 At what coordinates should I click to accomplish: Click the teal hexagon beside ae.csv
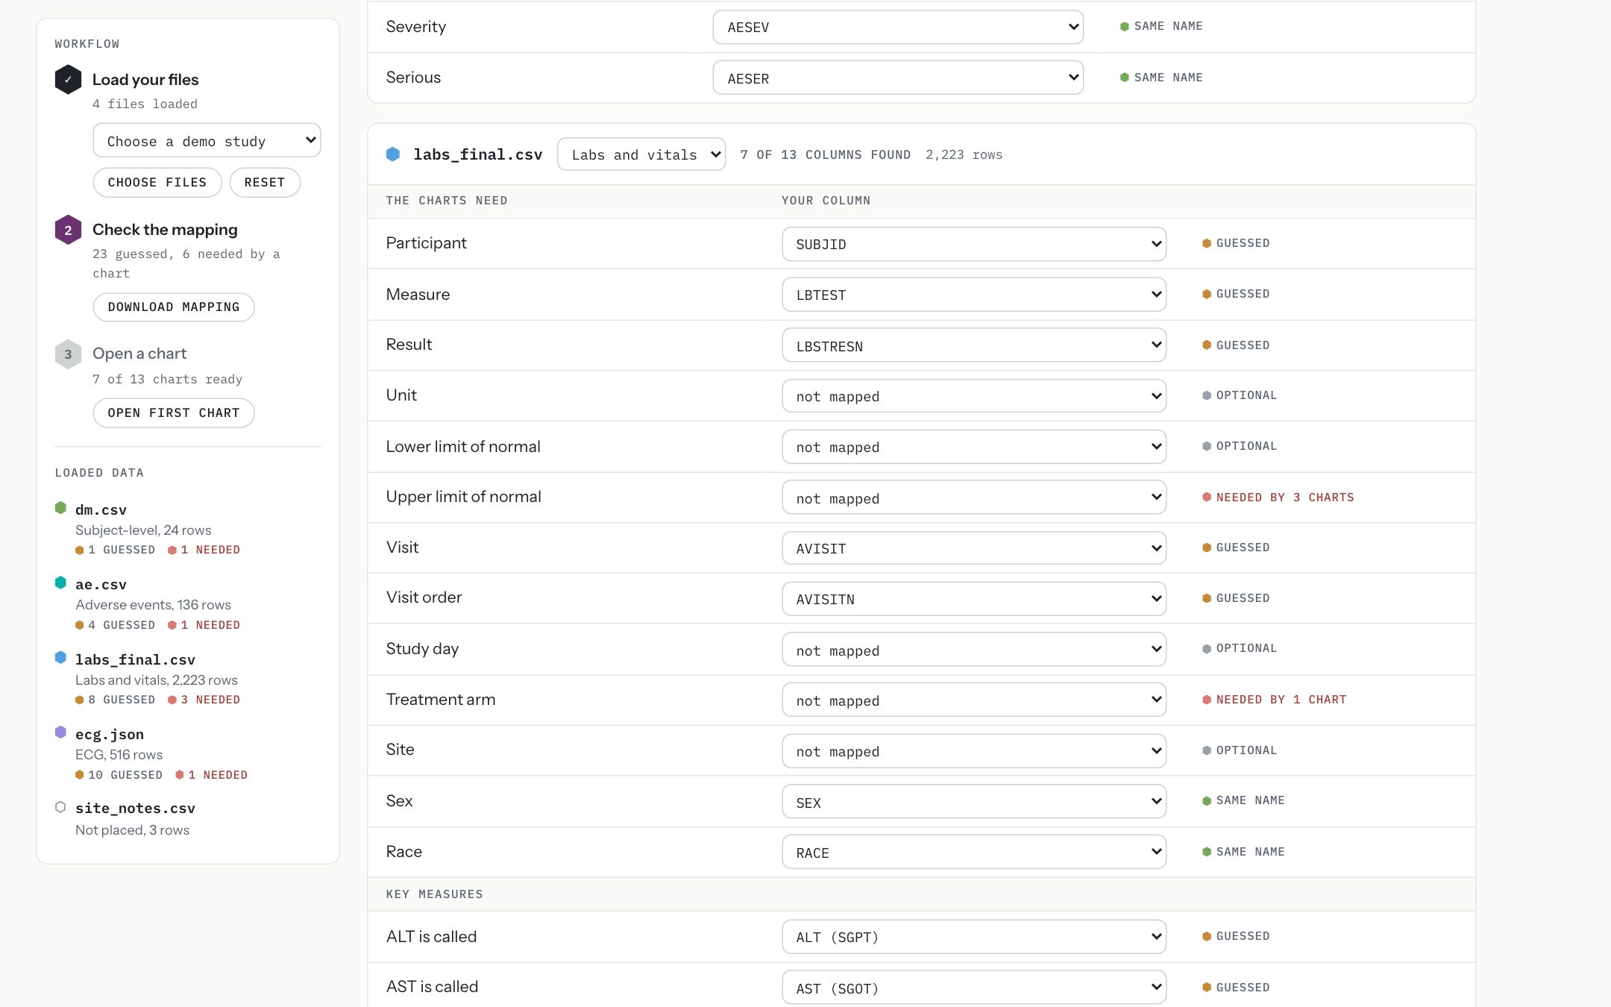(60, 583)
